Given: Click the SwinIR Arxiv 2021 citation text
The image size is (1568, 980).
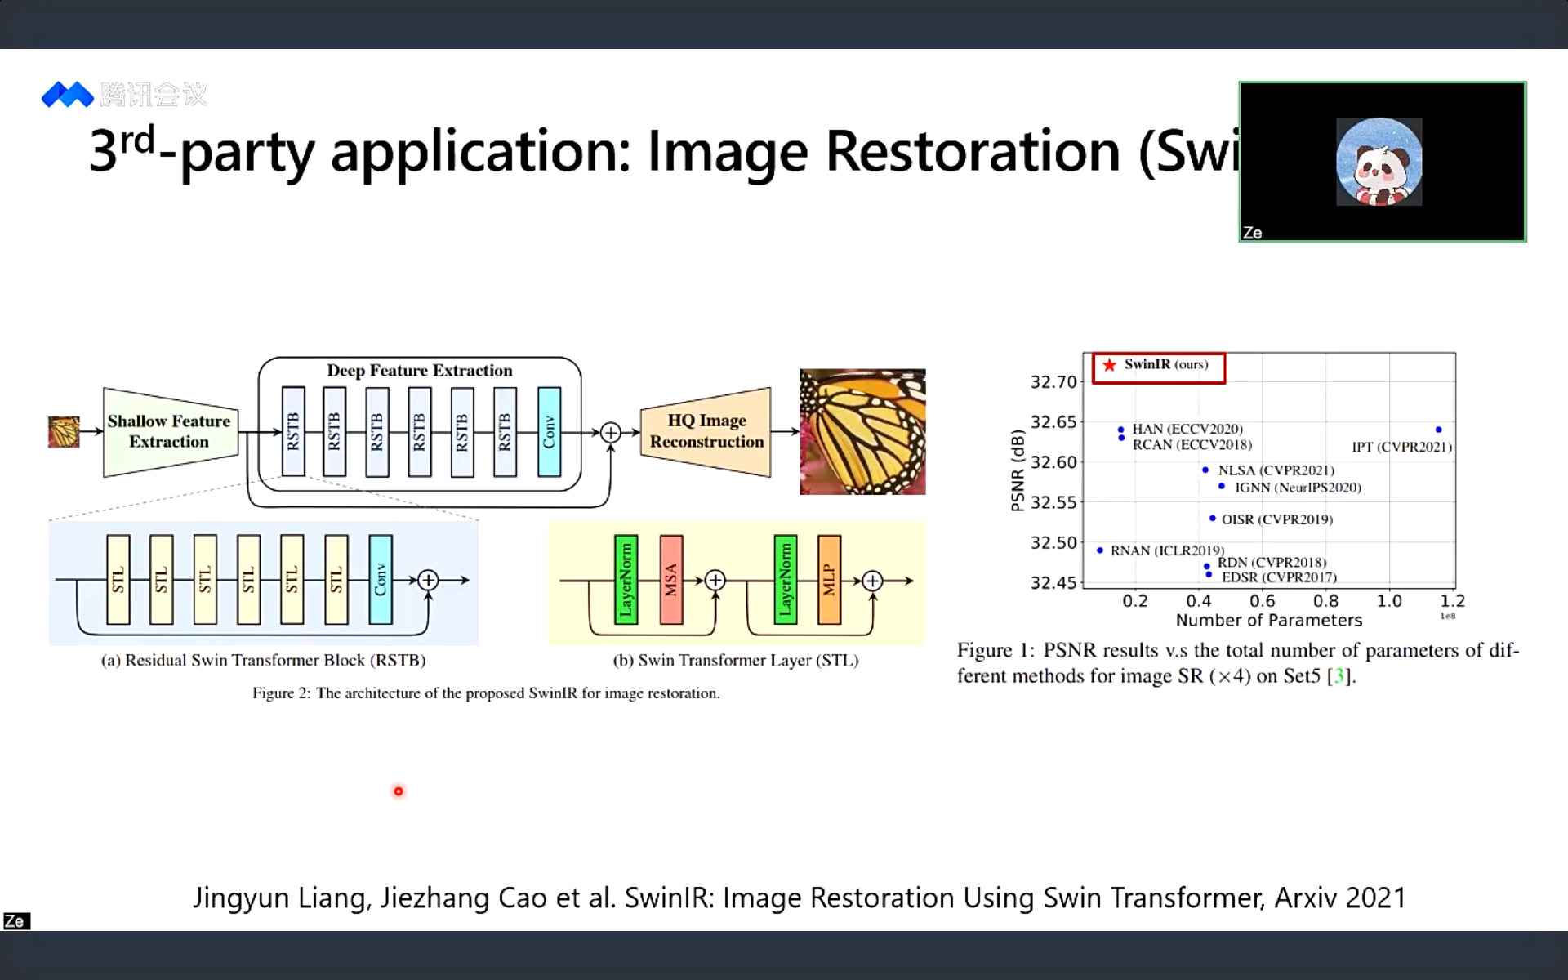Looking at the screenshot, I should 799,898.
